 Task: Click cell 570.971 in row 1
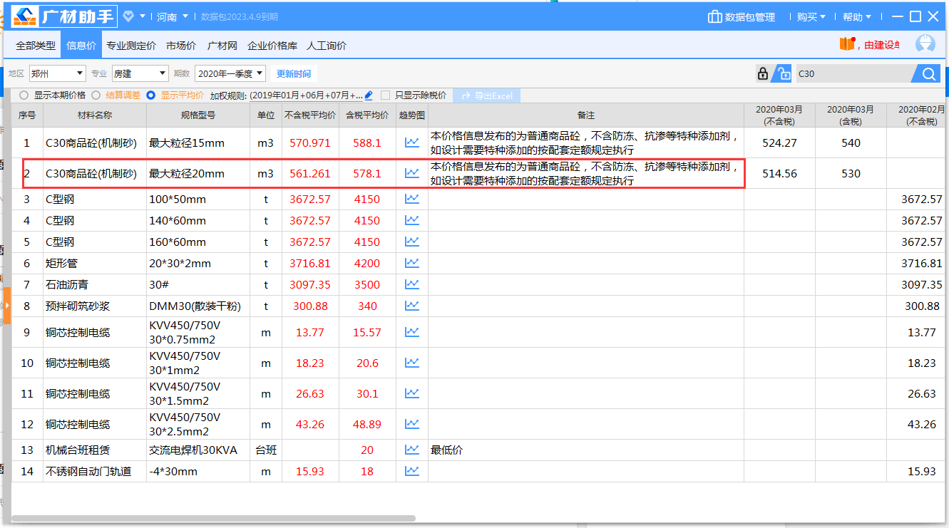tap(310, 143)
